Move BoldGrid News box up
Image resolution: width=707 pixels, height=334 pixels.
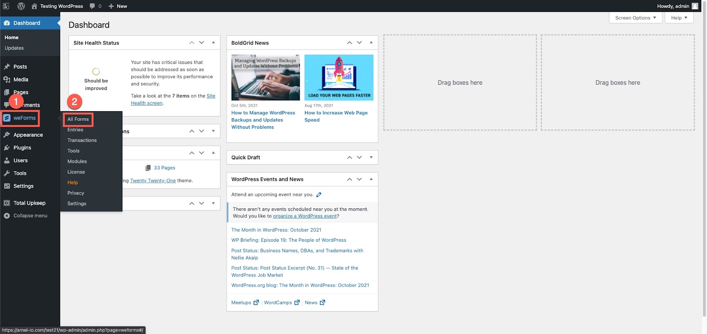pos(350,43)
